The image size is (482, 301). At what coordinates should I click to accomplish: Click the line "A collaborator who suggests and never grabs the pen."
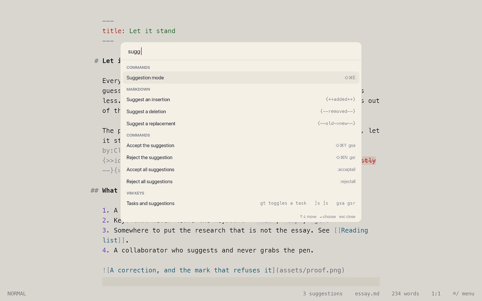(214, 250)
